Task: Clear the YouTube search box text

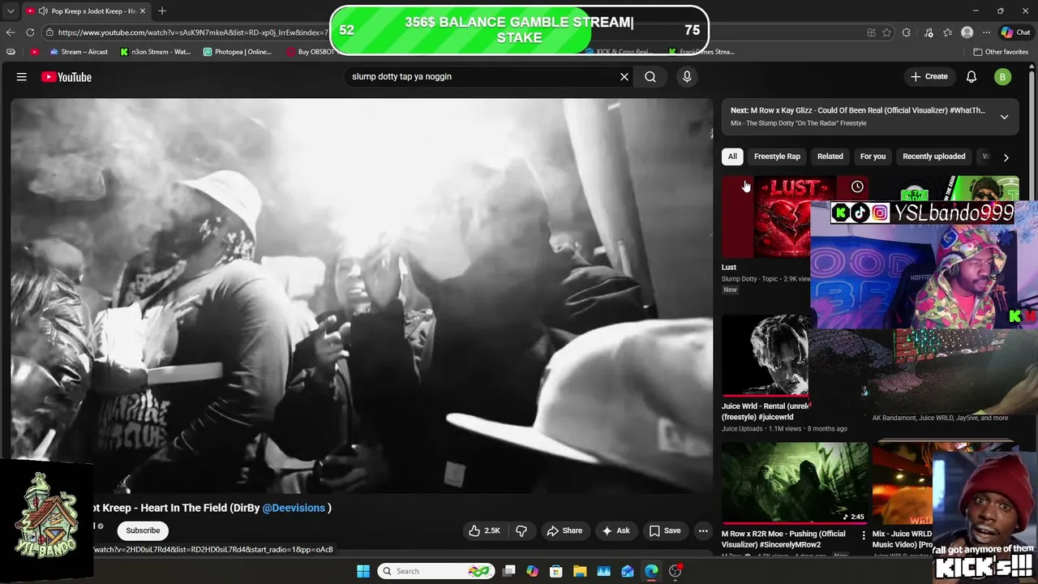Action: [624, 76]
